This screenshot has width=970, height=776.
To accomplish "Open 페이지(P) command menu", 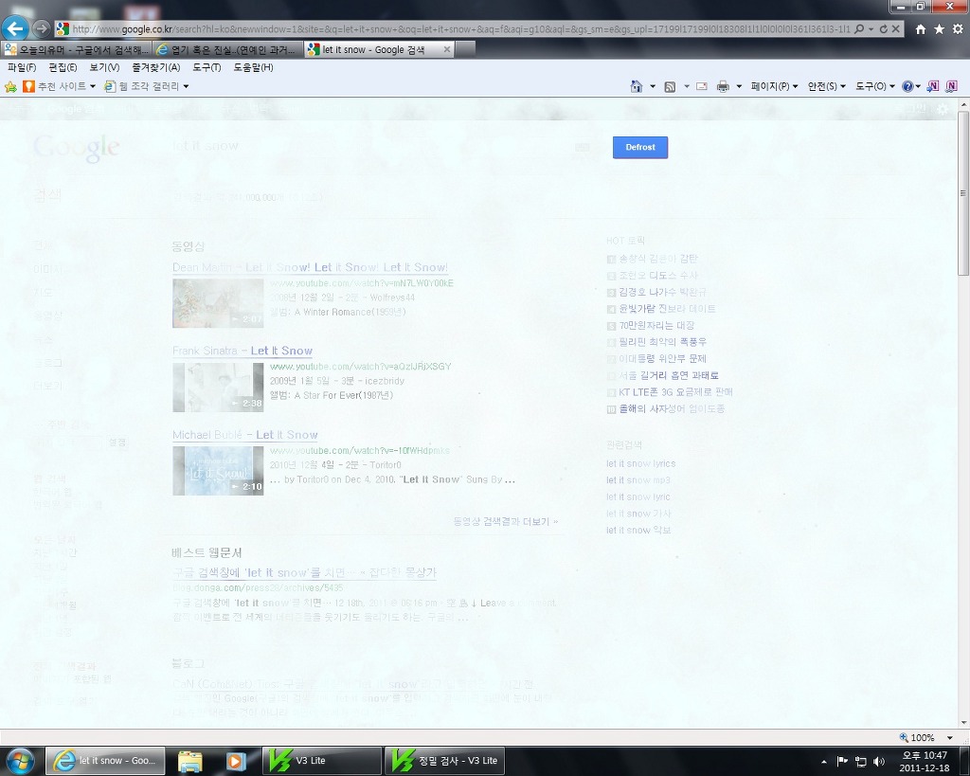I will click(775, 86).
